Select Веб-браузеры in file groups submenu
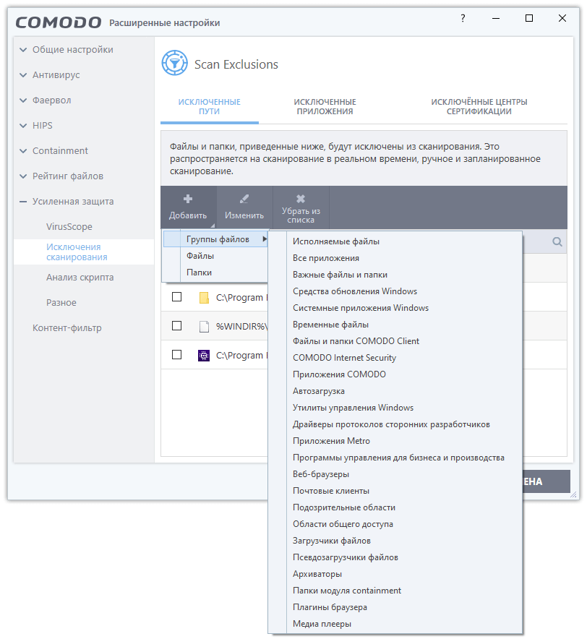This screenshot has height=639, width=587. click(x=321, y=474)
